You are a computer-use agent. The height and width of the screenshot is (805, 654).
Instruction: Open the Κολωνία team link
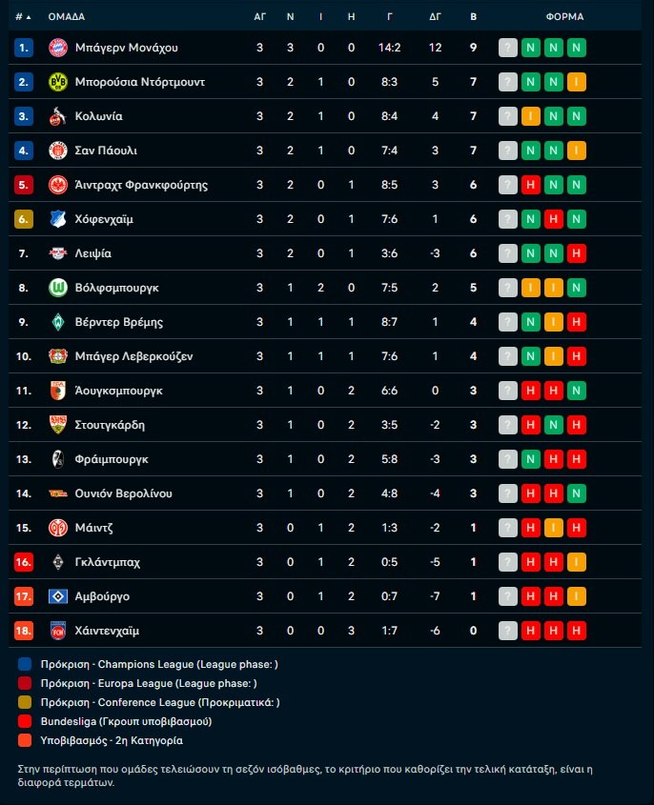point(98,116)
